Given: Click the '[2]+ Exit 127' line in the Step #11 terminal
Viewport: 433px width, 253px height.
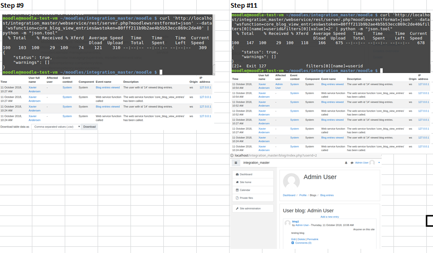Looking at the screenshot, I should point(249,66).
